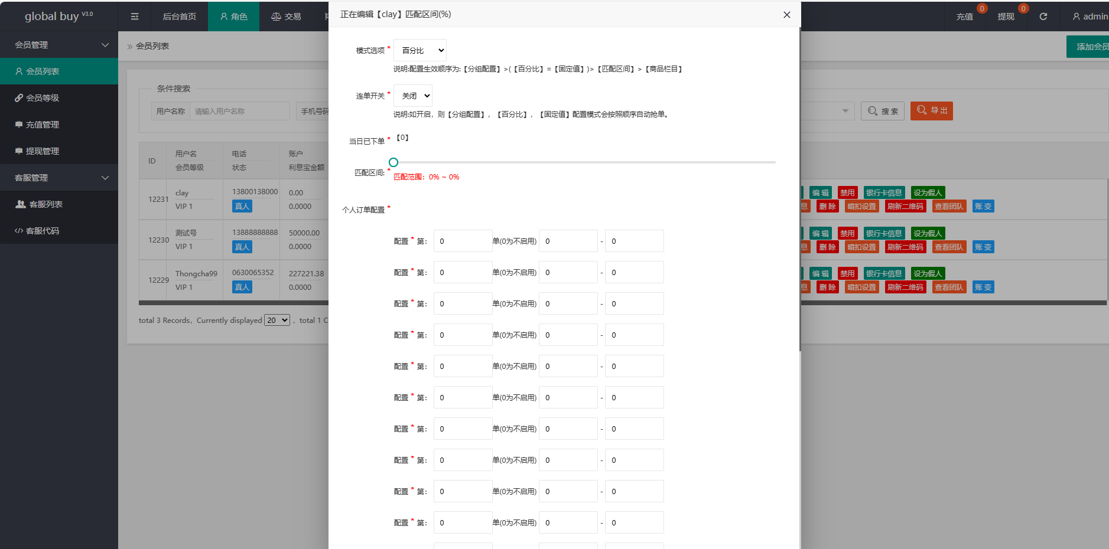
Task: Click 查看团队 for user Thongcha99
Action: tap(949, 287)
